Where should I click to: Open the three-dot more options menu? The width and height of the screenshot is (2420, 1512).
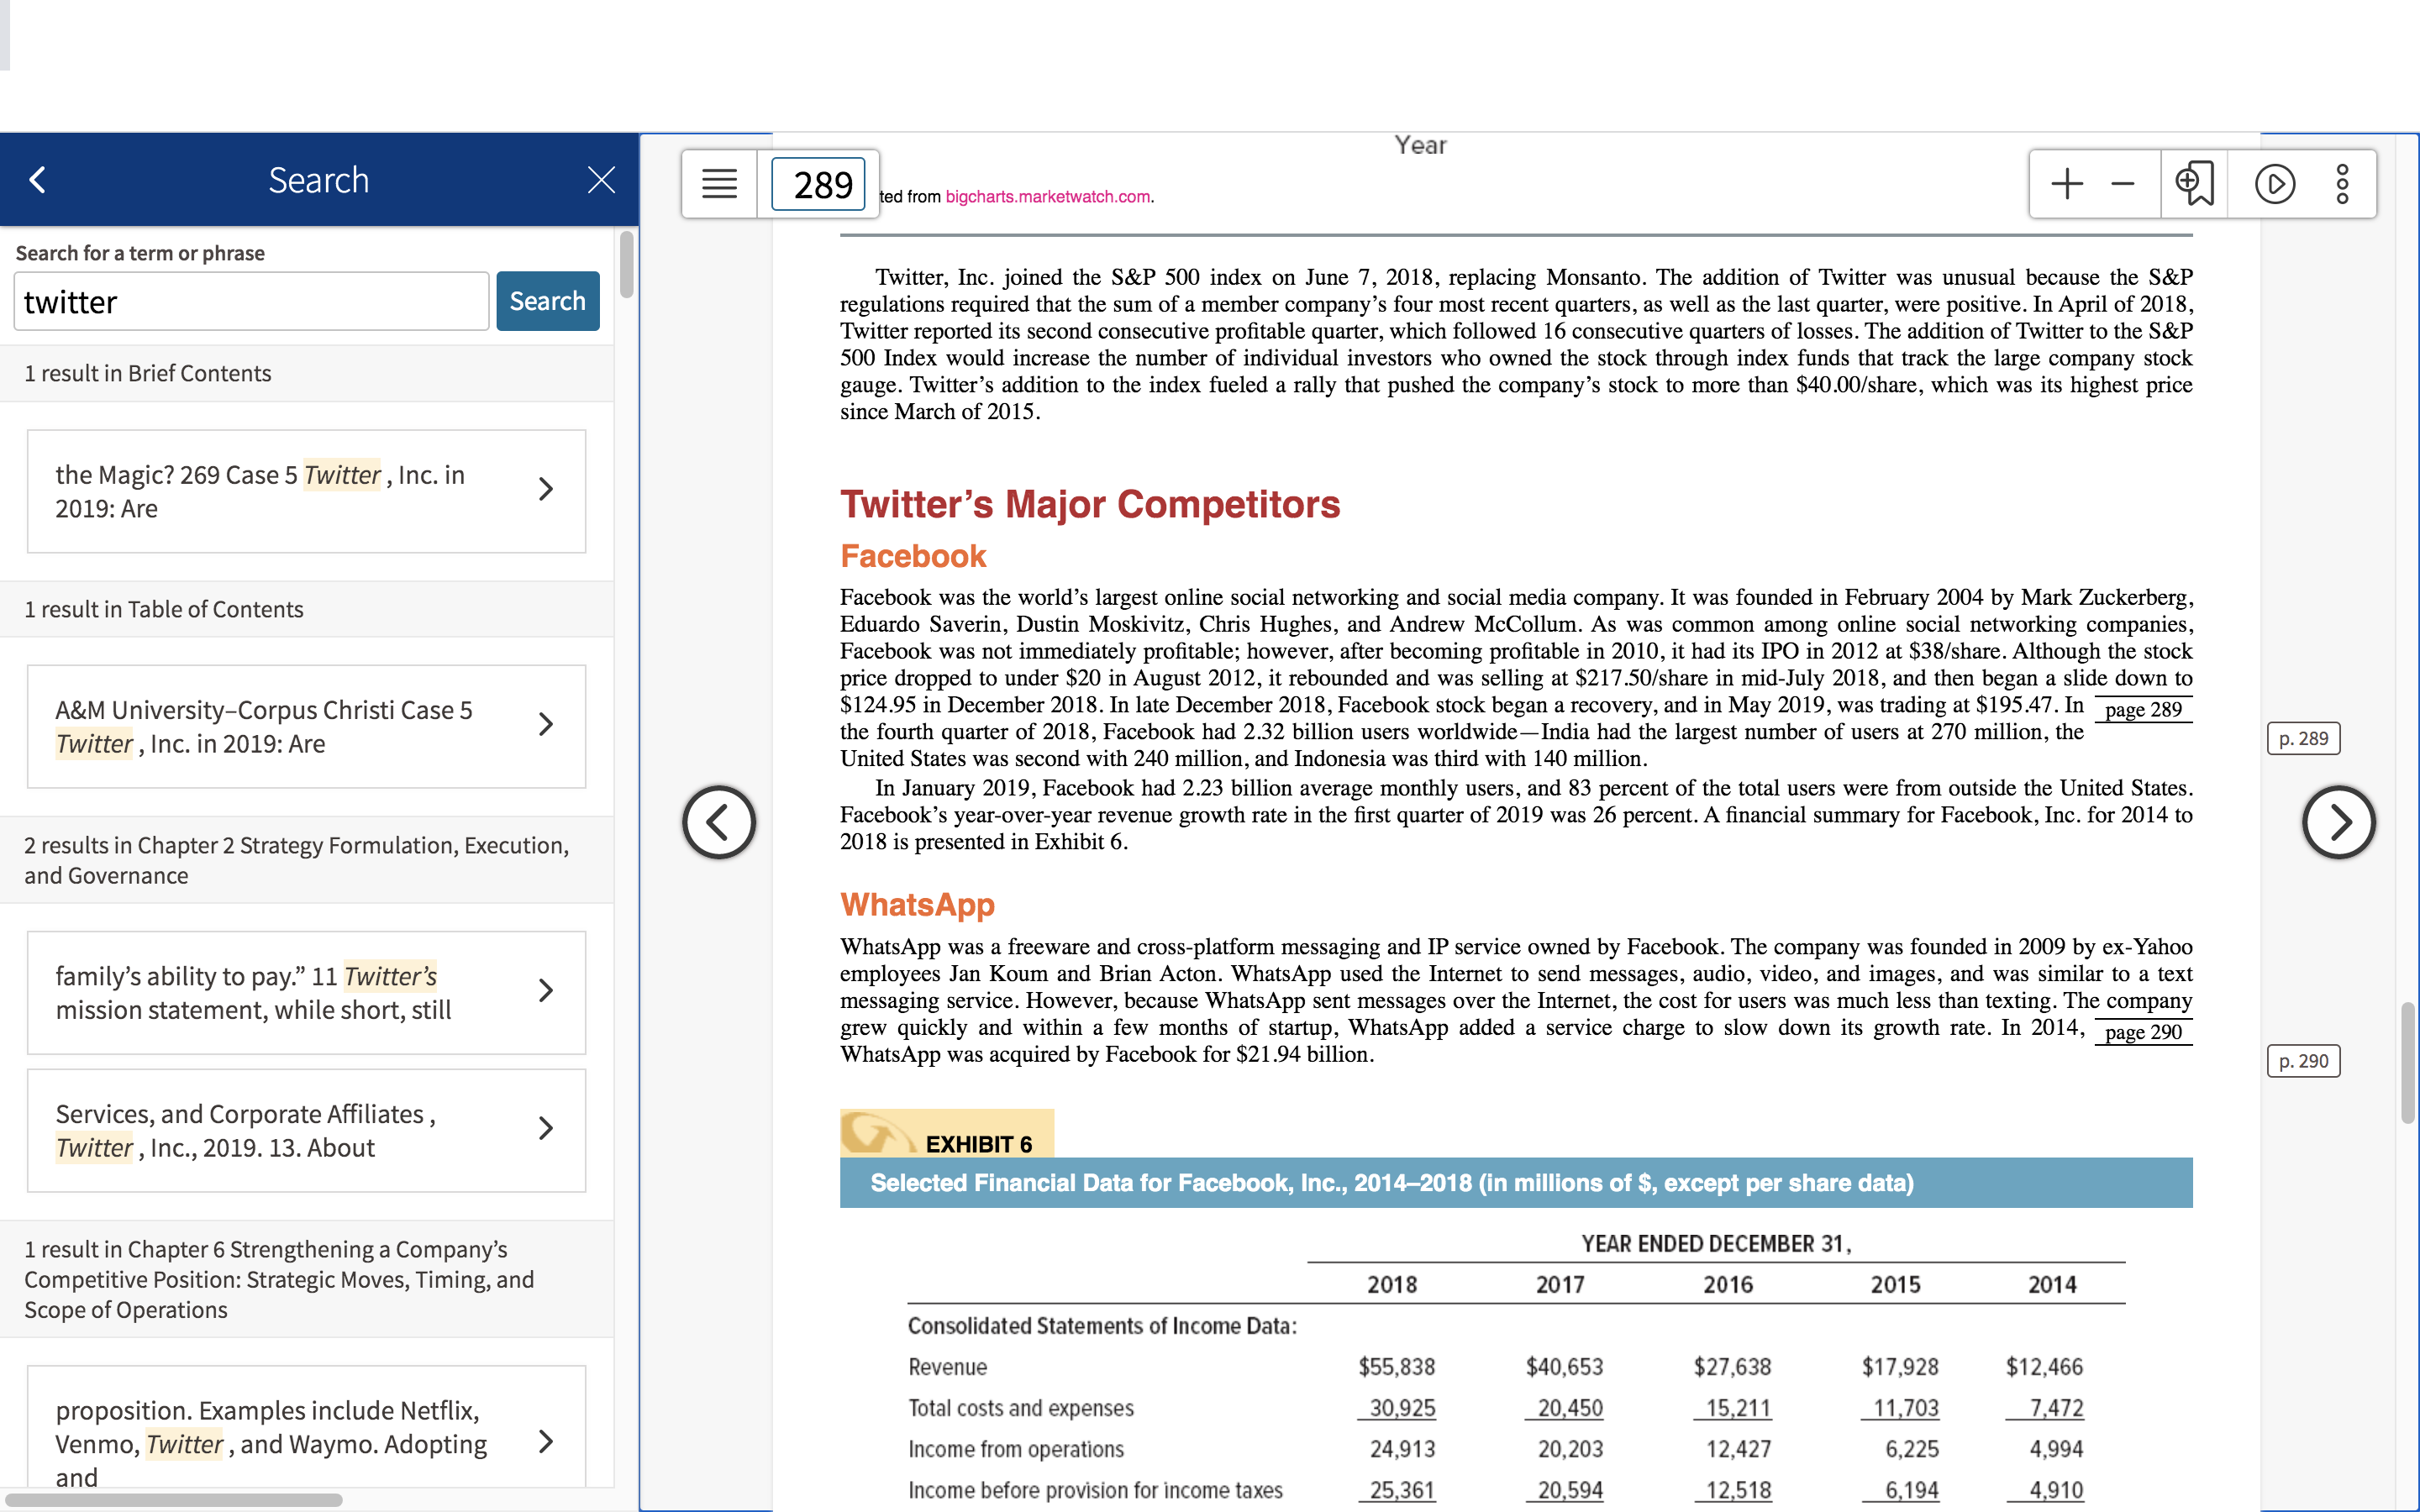pos(2342,184)
